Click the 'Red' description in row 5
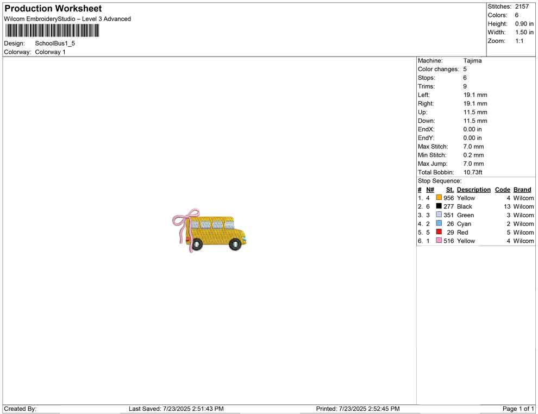 coord(462,232)
